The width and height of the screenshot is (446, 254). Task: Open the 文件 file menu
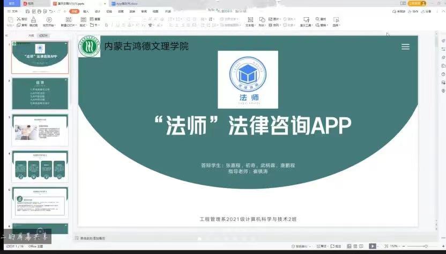click(x=12, y=11)
